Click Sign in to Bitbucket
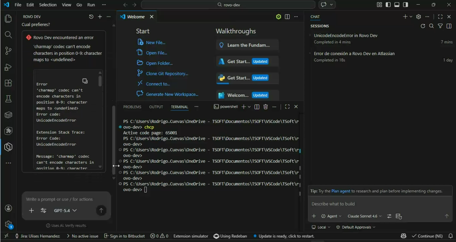456x242 pixels. point(124,236)
